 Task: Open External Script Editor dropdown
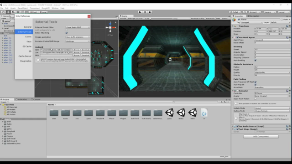pos(78,27)
